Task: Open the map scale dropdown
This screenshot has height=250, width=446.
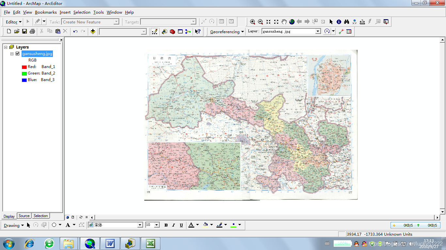Action: tap(144, 32)
